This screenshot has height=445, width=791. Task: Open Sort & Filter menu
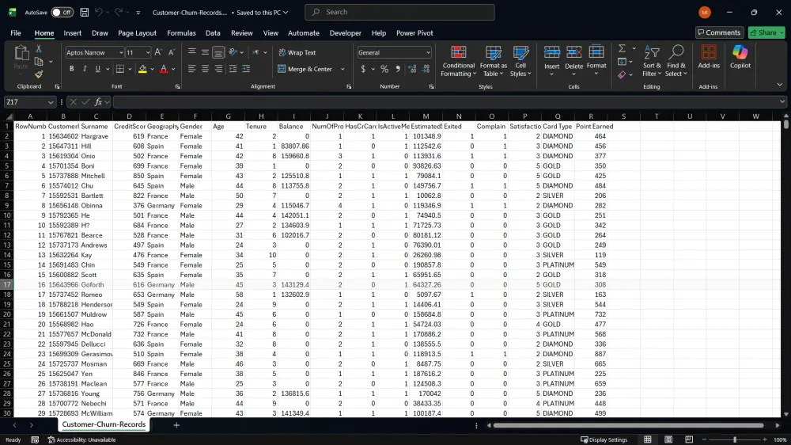coord(652,61)
